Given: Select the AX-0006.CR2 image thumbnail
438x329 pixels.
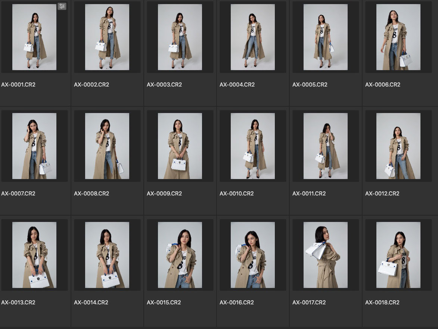Looking at the screenshot, I should (x=398, y=37).
